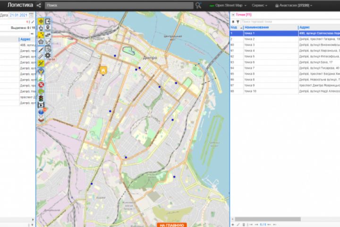This screenshot has height=227, width=340.
Task: Click the film playback tool in map toolbar
Action: (x=41, y=105)
